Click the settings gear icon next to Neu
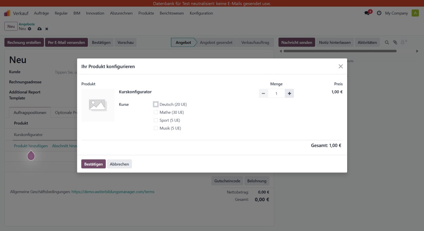This screenshot has height=231, width=424. tap(29, 29)
